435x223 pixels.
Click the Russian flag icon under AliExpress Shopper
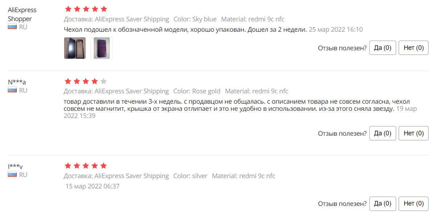(12, 27)
